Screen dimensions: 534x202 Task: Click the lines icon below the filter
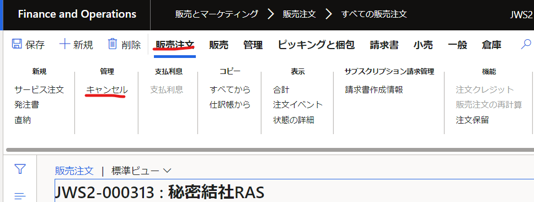coord(20,196)
